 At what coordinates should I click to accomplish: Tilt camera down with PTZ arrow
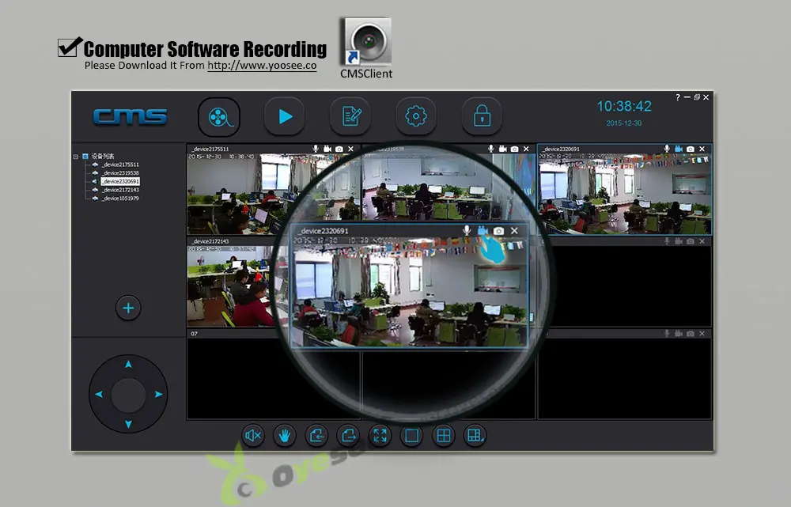(128, 424)
